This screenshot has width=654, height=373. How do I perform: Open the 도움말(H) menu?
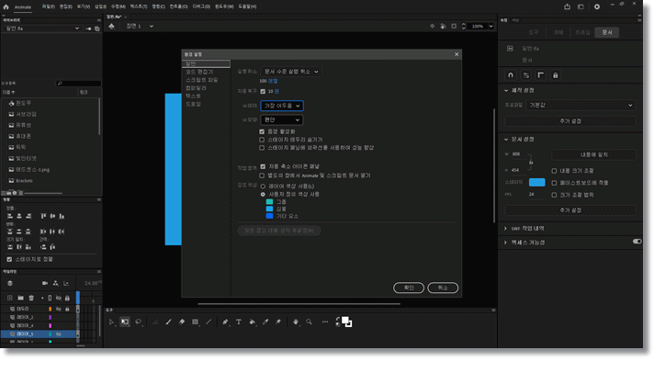[247, 6]
